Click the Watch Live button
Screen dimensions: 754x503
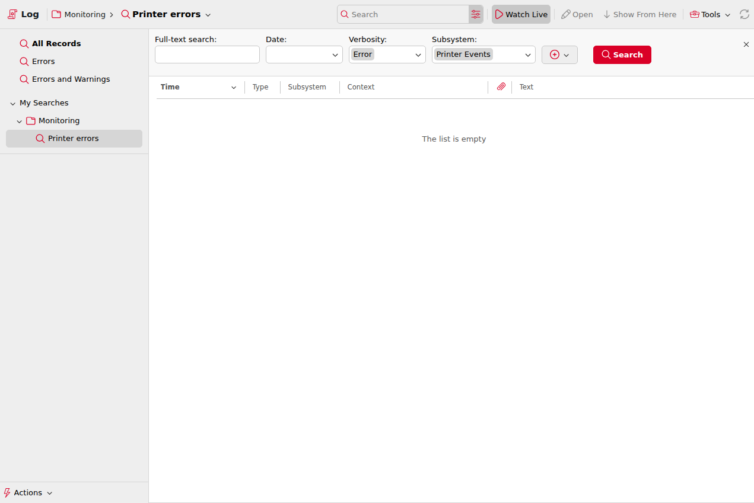(x=521, y=14)
